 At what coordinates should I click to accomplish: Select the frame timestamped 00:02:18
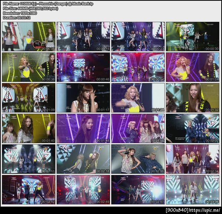(83, 159)
